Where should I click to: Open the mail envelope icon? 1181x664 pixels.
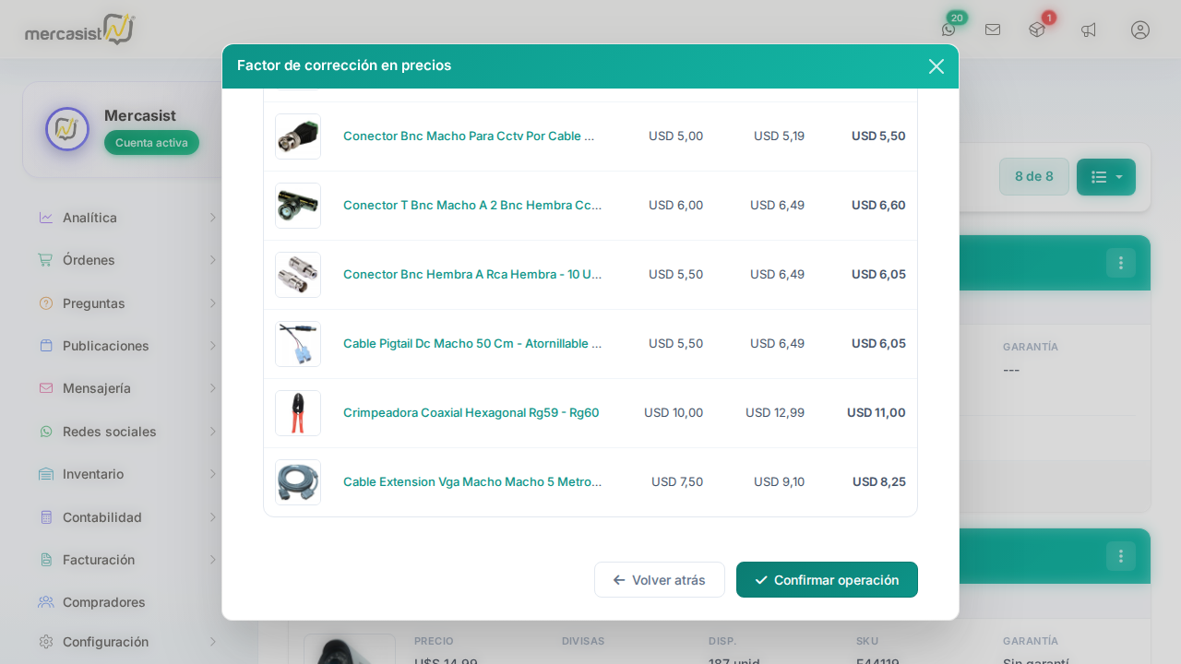coord(993,30)
